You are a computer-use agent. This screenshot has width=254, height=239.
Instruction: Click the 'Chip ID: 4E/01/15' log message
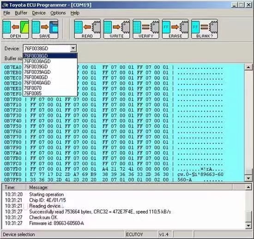[48, 200]
